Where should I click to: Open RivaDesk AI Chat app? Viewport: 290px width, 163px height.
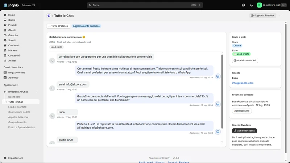point(18,92)
